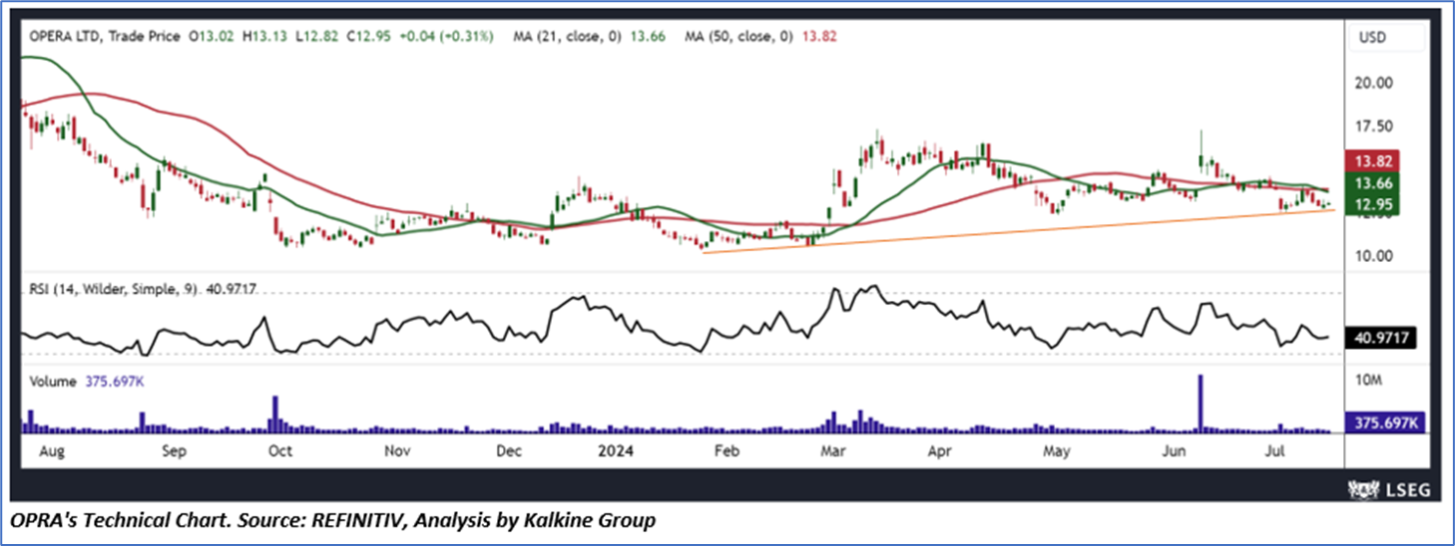The width and height of the screenshot is (1455, 546).
Task: Click the green 13.66 price tag
Action: click(1374, 183)
